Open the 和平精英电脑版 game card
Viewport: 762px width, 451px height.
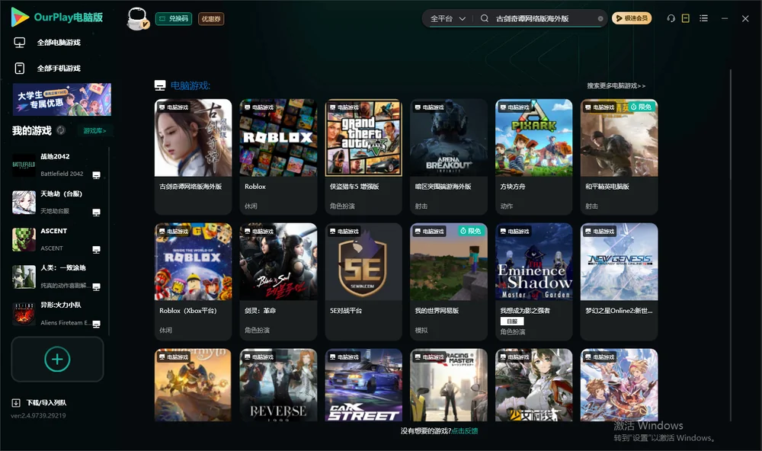(x=619, y=156)
